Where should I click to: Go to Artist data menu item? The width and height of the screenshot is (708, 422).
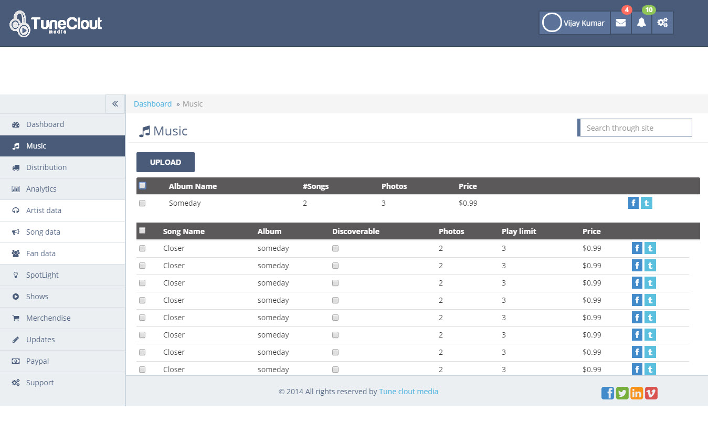62,210
